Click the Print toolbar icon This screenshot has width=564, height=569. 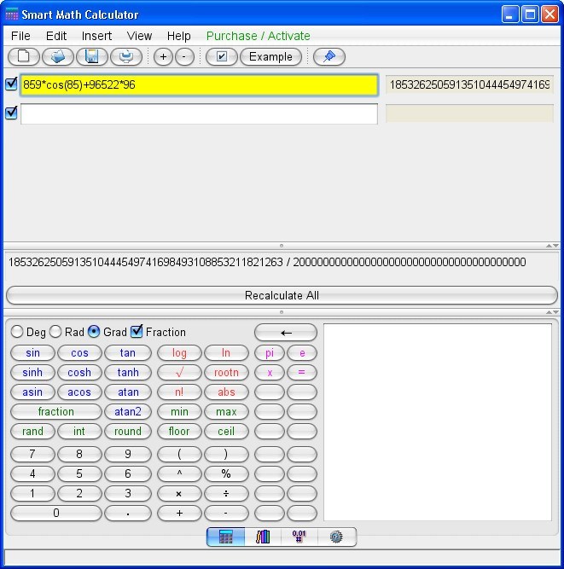pyautogui.click(x=126, y=56)
